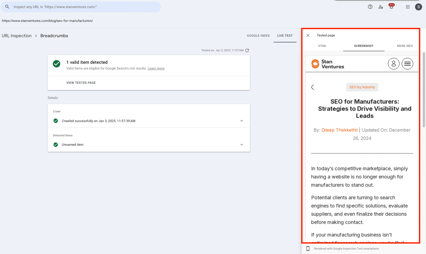Open users and permissions settings icon

coord(381,7)
